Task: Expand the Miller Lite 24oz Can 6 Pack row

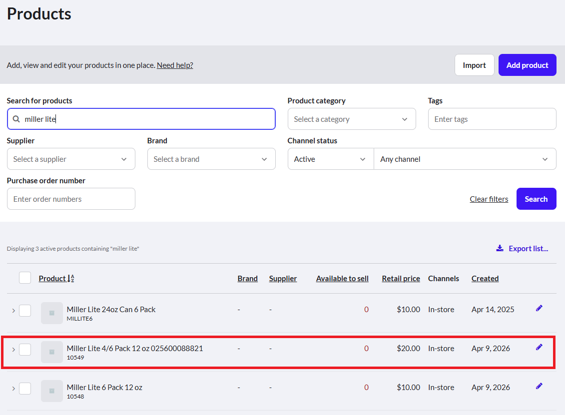Action: pos(13,311)
